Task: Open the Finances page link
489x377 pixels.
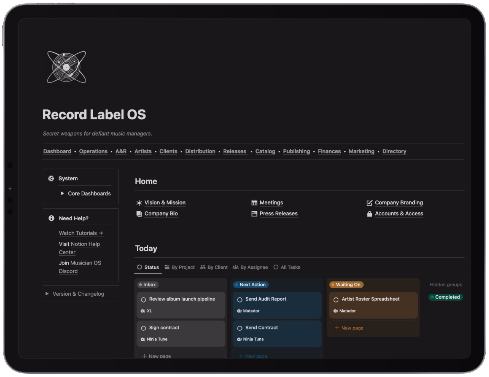Action: coord(329,151)
